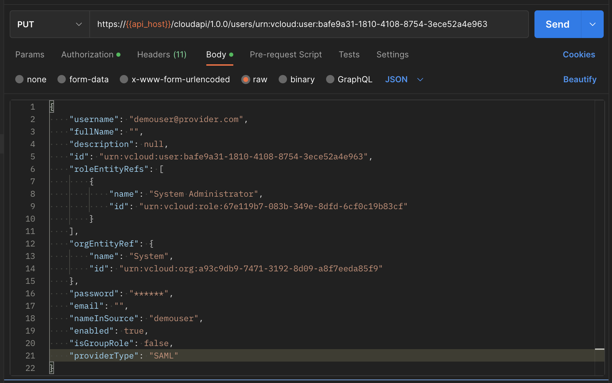Click into the request URL field

point(308,24)
